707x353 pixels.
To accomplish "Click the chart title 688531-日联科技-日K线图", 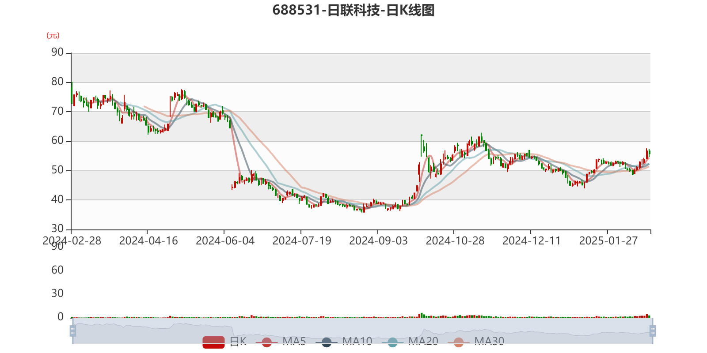I will click(x=353, y=10).
